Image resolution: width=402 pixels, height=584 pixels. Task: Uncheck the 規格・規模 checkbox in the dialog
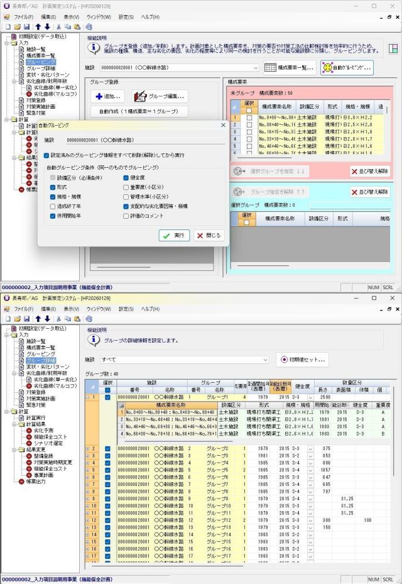(x=53, y=197)
